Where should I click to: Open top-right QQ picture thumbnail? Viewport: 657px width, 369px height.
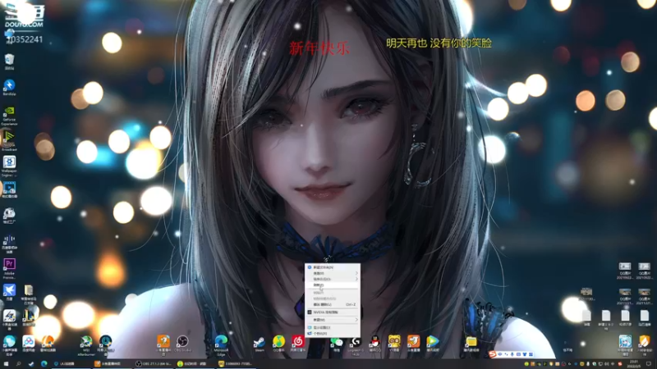point(644,271)
